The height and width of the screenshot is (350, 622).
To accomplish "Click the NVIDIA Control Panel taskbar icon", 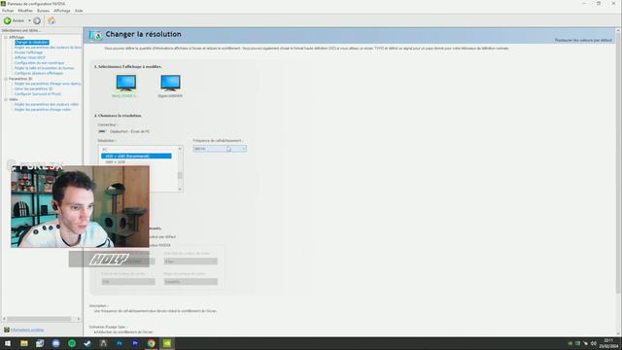I will click(x=167, y=343).
